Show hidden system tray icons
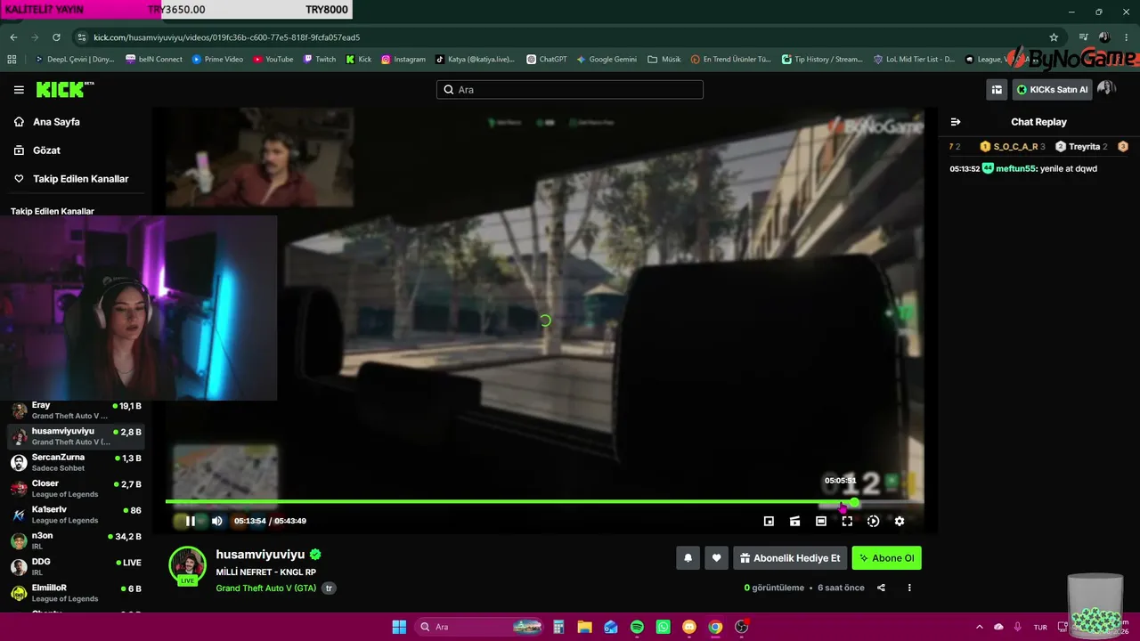1140x641 pixels. click(980, 627)
